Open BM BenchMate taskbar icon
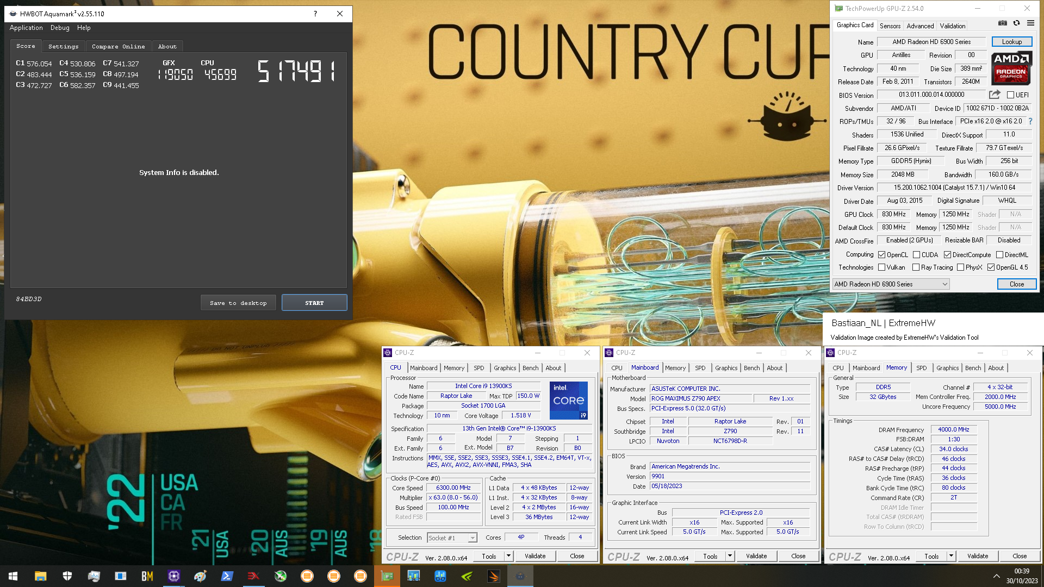Image resolution: width=1044 pixels, height=587 pixels. coord(147,576)
